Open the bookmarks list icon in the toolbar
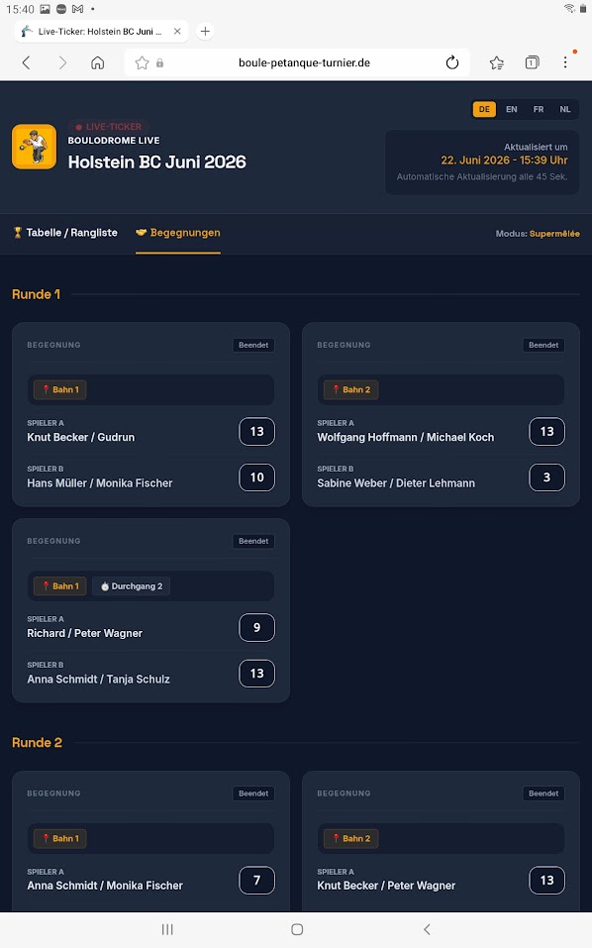592x948 pixels. tap(497, 62)
